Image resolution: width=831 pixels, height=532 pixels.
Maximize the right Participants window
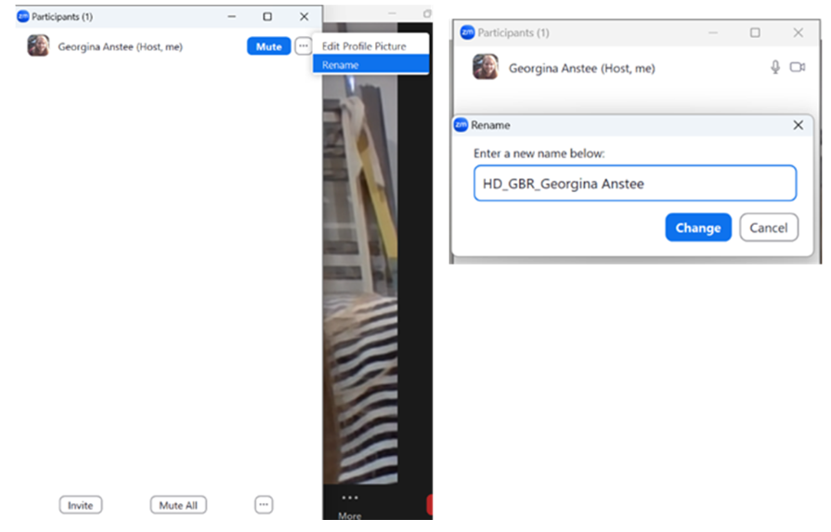[755, 32]
